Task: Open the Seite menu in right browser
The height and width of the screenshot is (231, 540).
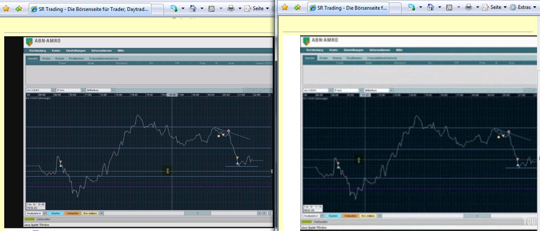Action: click(494, 7)
